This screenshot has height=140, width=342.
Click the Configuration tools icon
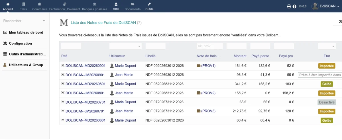click(x=5, y=43)
